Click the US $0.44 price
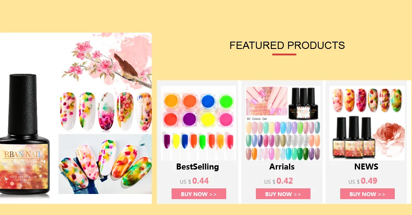The width and height of the screenshot is (412, 215). point(194,181)
